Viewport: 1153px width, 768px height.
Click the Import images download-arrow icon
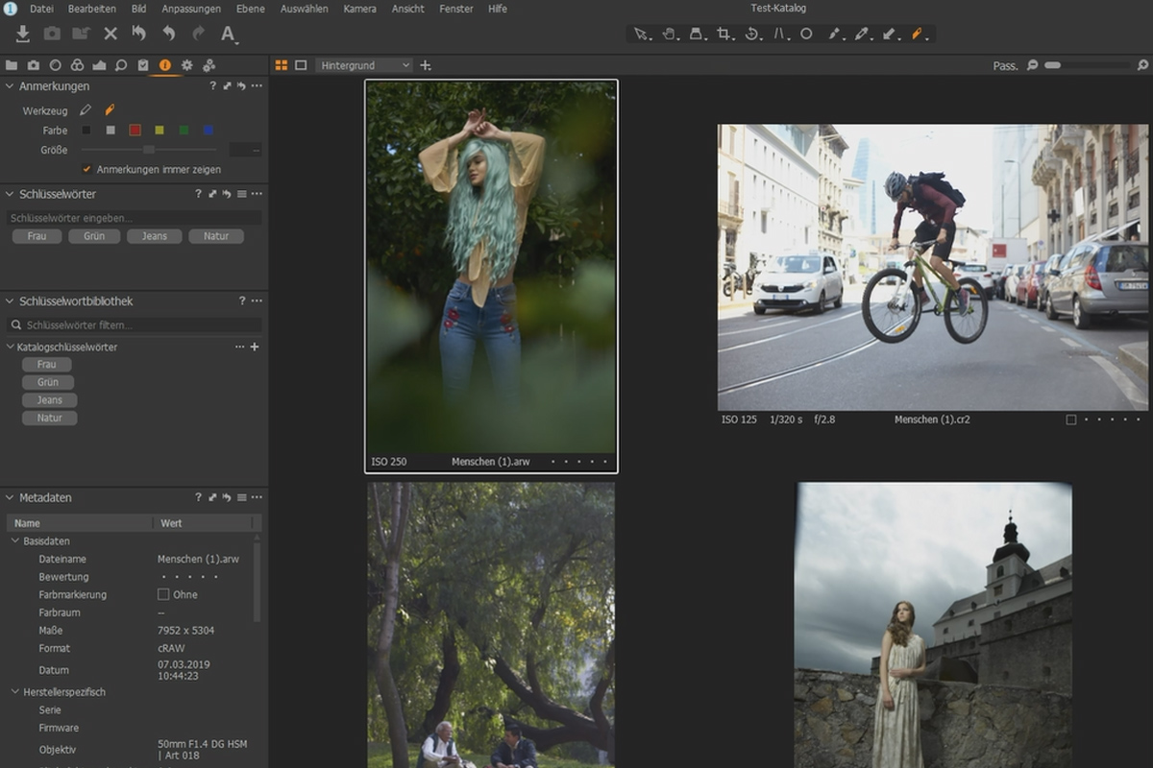(x=23, y=34)
